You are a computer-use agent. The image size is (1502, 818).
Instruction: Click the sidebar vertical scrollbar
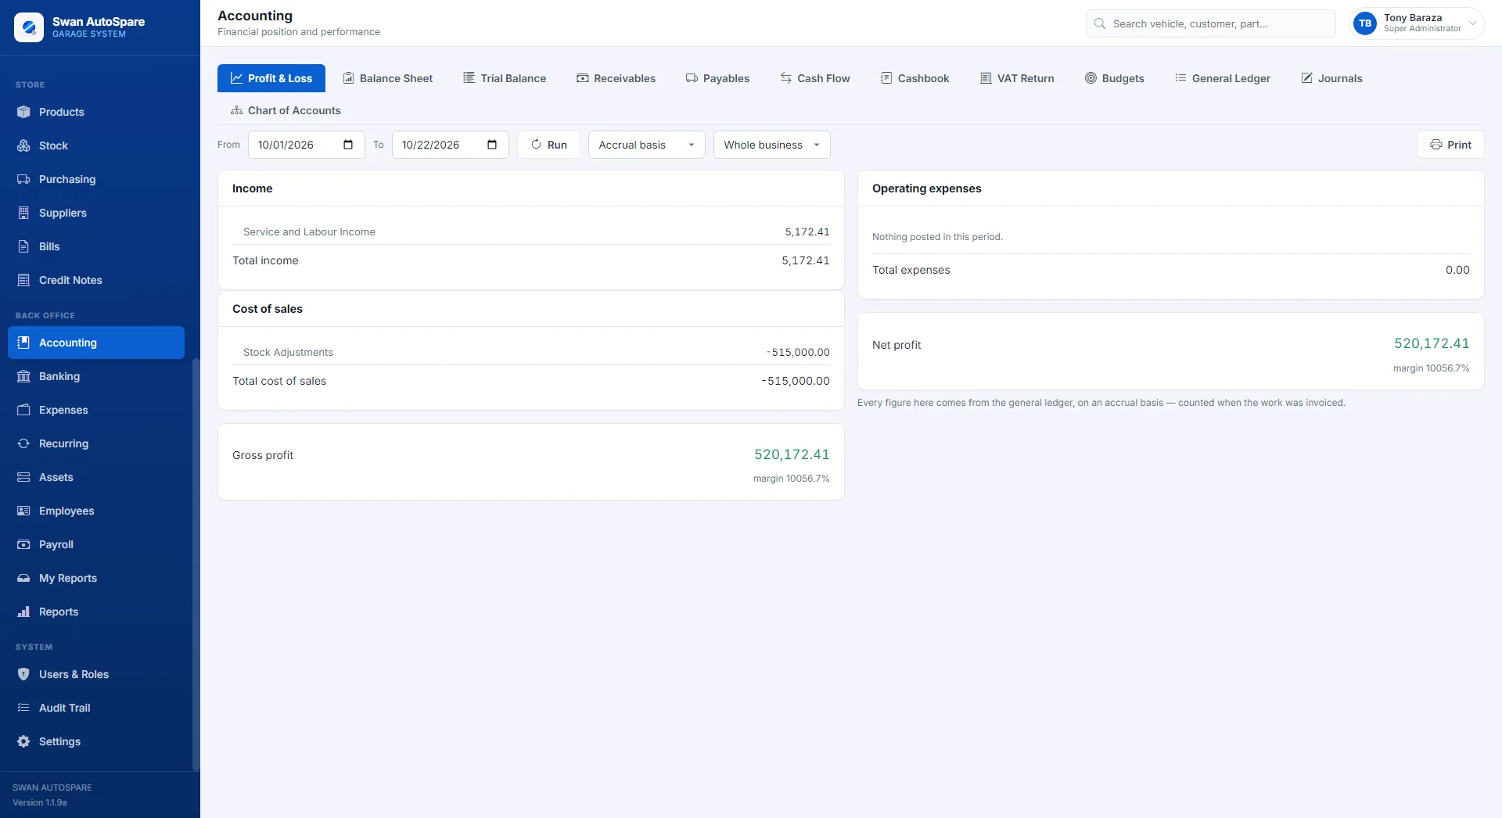pos(196,563)
